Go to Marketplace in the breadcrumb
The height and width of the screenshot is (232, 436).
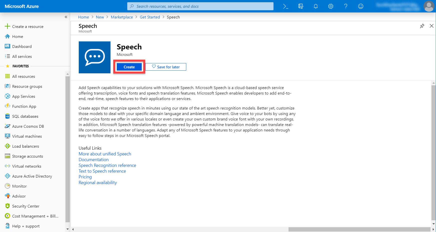click(x=122, y=17)
